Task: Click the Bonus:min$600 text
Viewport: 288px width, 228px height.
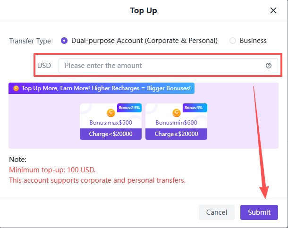Action: tap(176, 123)
